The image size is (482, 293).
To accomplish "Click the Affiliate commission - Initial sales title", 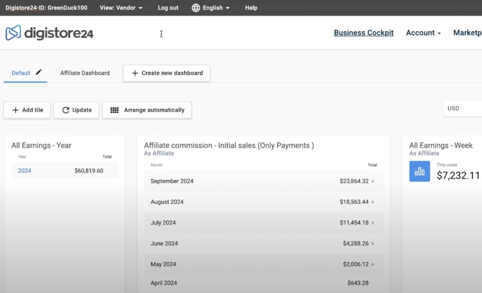I will pyautogui.click(x=229, y=145).
